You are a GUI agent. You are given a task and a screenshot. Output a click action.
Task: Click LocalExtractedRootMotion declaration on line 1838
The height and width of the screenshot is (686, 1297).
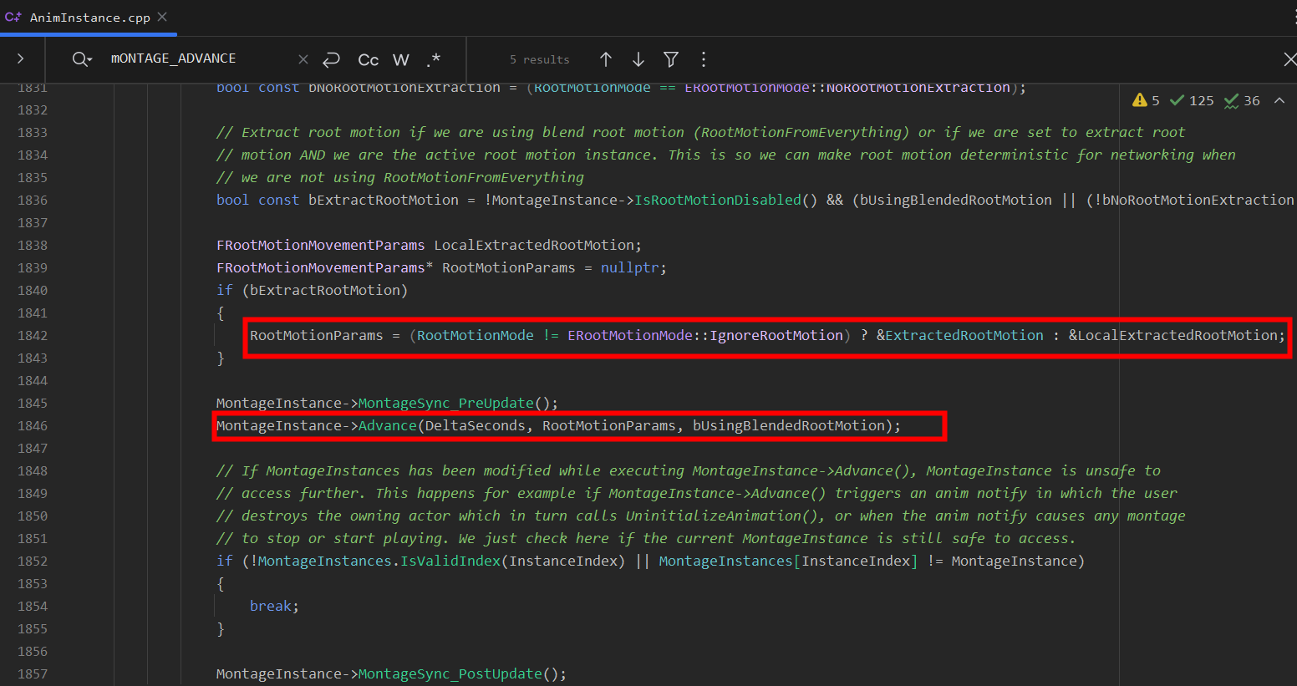pos(534,245)
